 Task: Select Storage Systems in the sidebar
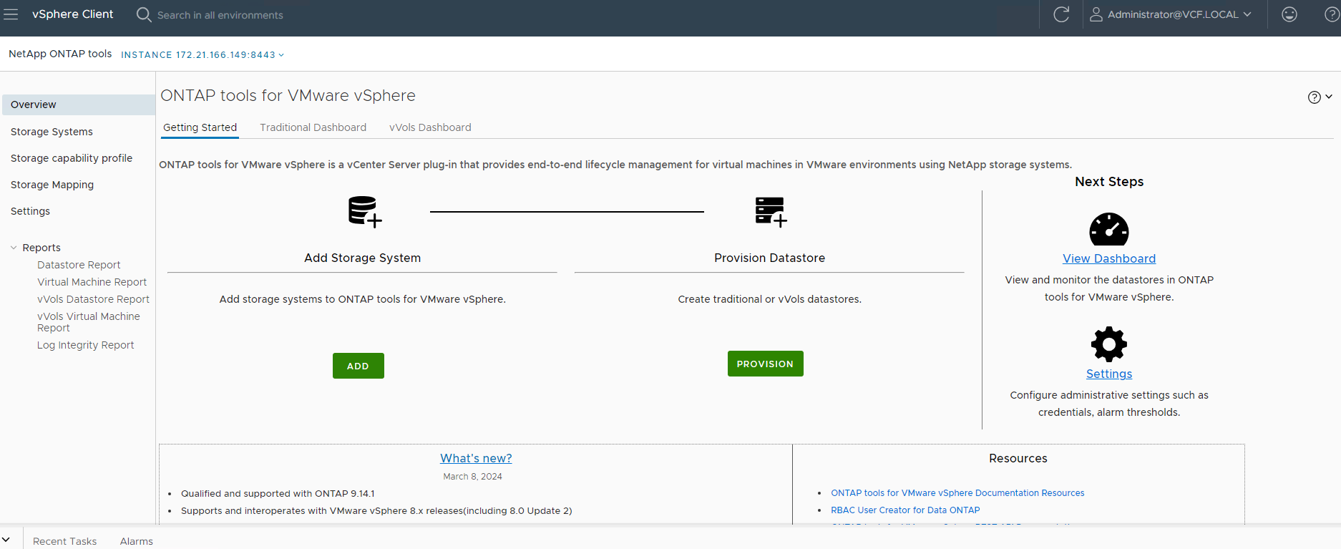coord(52,132)
